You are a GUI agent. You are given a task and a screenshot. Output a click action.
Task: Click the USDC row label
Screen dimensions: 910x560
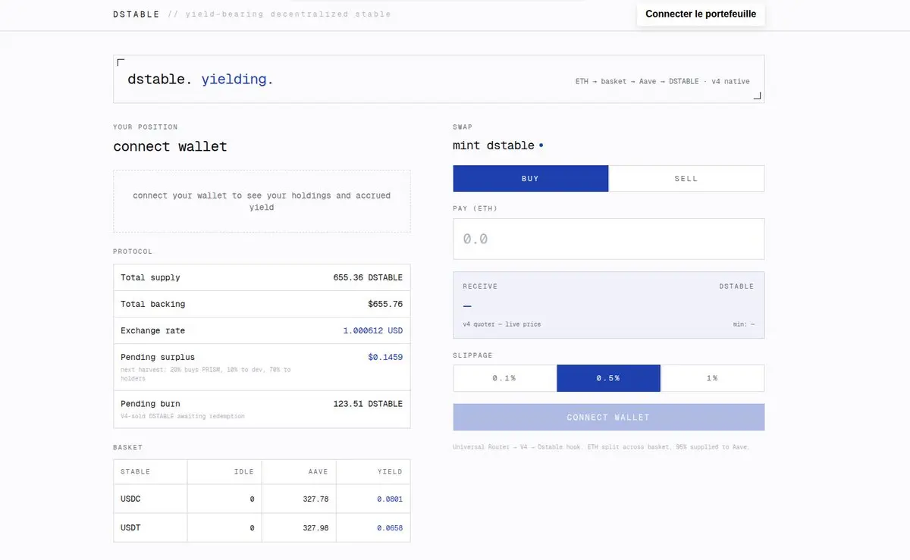click(x=130, y=499)
